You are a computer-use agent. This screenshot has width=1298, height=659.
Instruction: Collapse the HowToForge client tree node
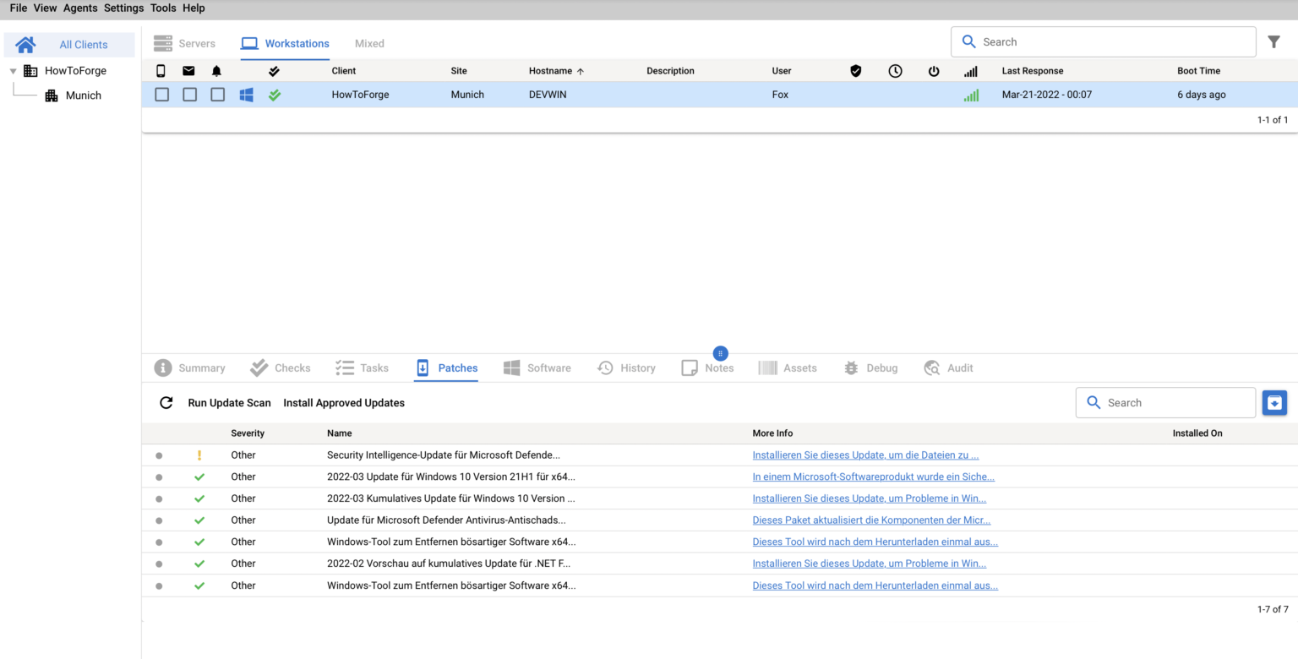[x=13, y=71]
